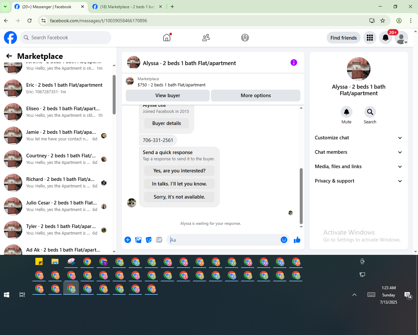Open the Facebook menu grid icon
Viewport: 418px width, 335px height.
coord(370,38)
